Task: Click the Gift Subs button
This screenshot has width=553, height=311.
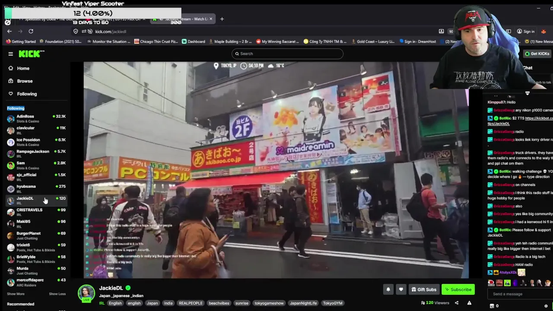Action: (424, 289)
